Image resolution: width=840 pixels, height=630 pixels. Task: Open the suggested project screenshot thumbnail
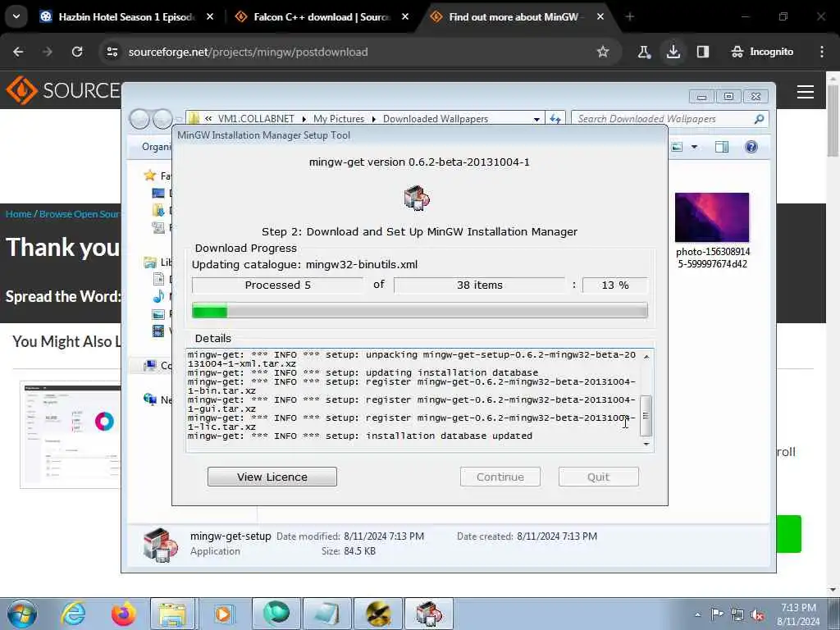(71, 435)
